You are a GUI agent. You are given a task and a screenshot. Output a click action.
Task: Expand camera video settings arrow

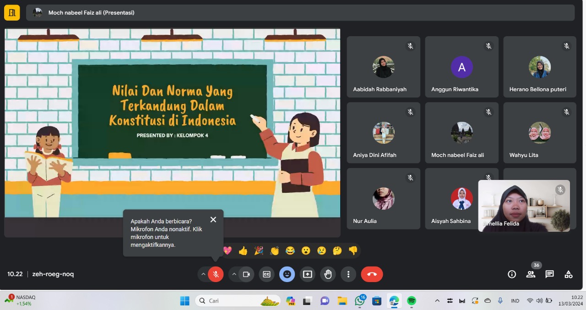coord(234,274)
